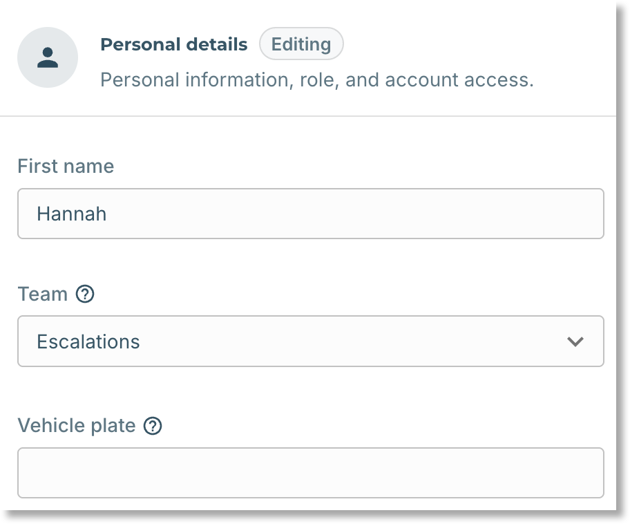Open the Team dropdown showing Escalations
This screenshot has height=524, width=630.
[311, 341]
